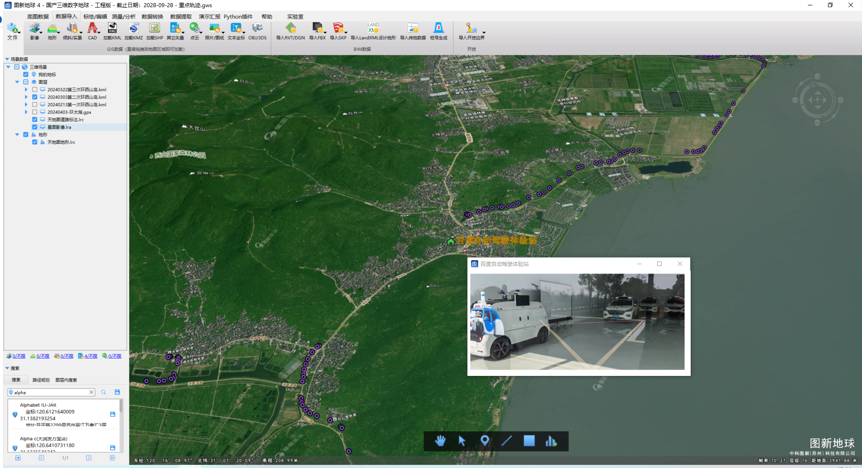The width and height of the screenshot is (862, 468).
Task: Check the 20240213第一次环西山岛.kml layer
Action: (x=34, y=105)
